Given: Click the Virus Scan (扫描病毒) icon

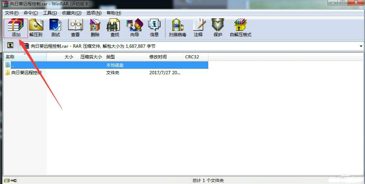Looking at the screenshot, I should point(178,28).
